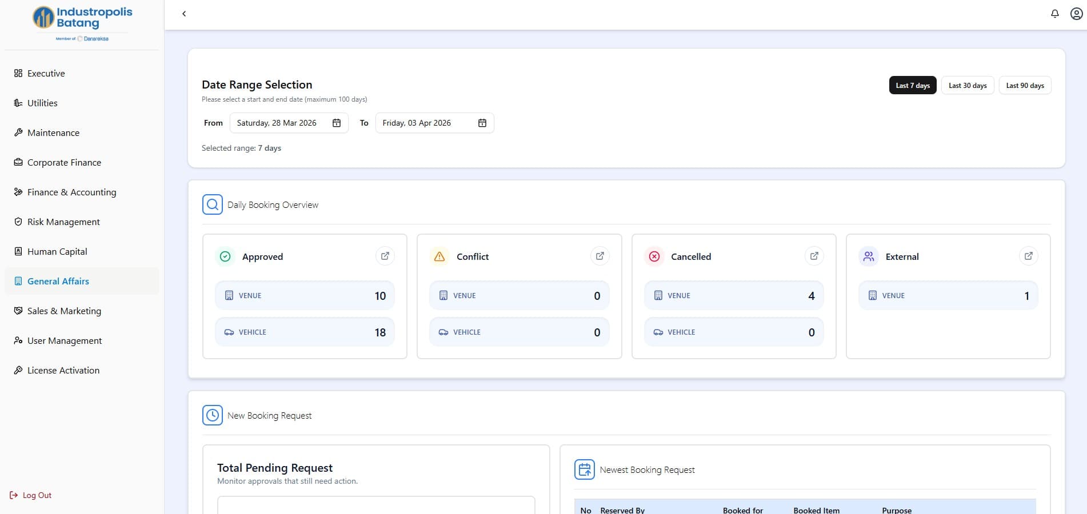Go to Maintenance page

point(82,132)
